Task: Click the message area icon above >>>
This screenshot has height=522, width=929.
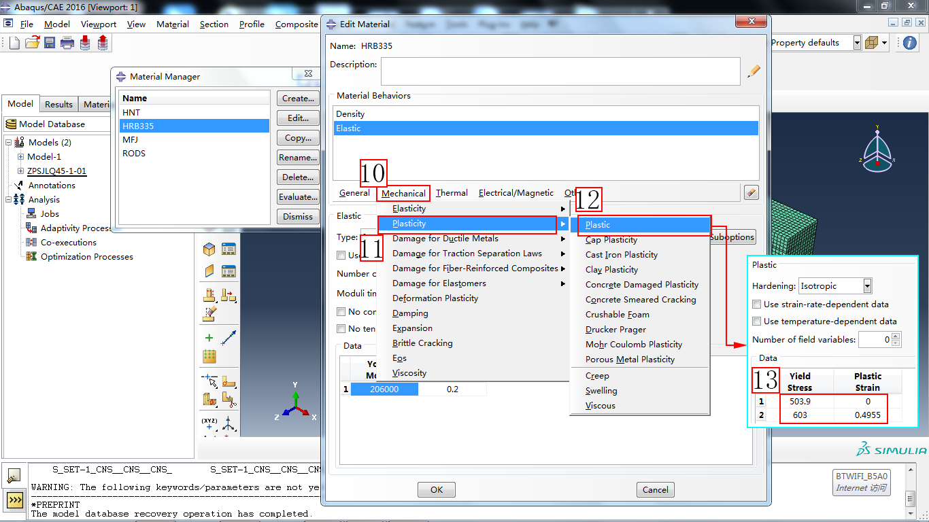Action: coord(15,476)
